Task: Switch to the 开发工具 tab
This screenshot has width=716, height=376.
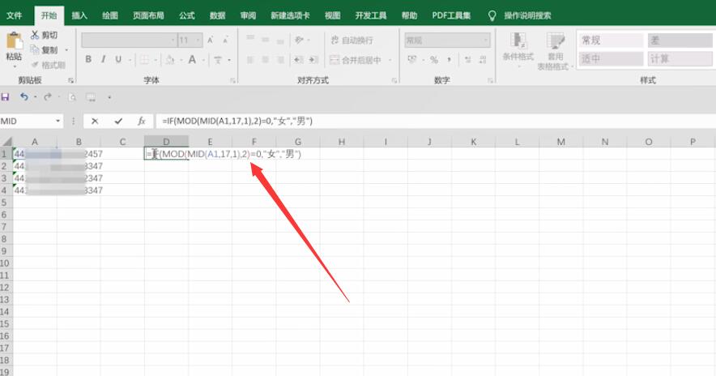Action: (x=371, y=15)
